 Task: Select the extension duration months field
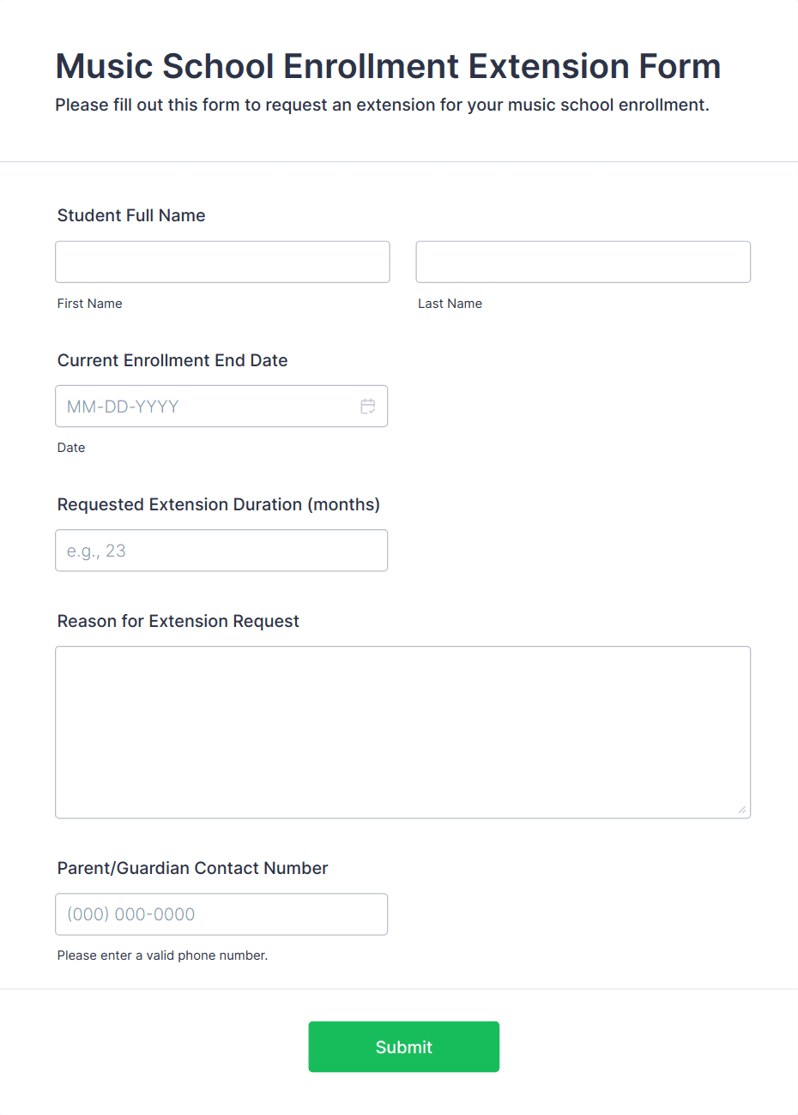(221, 551)
